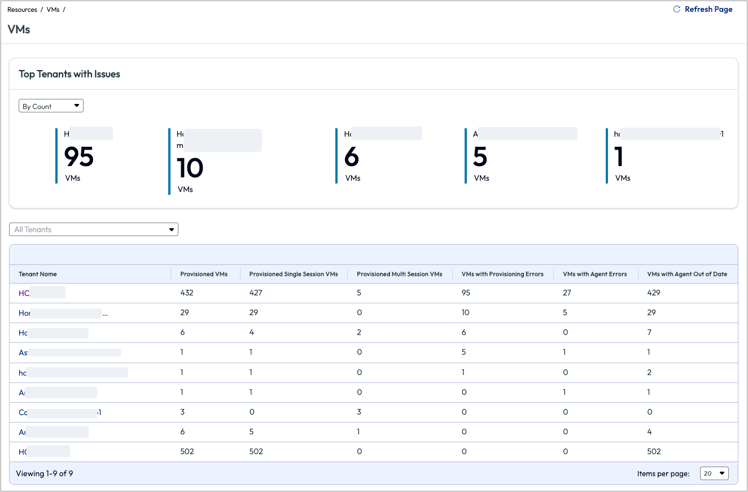Open the By Count dropdown
Screen dimensions: 748x492
tap(51, 106)
